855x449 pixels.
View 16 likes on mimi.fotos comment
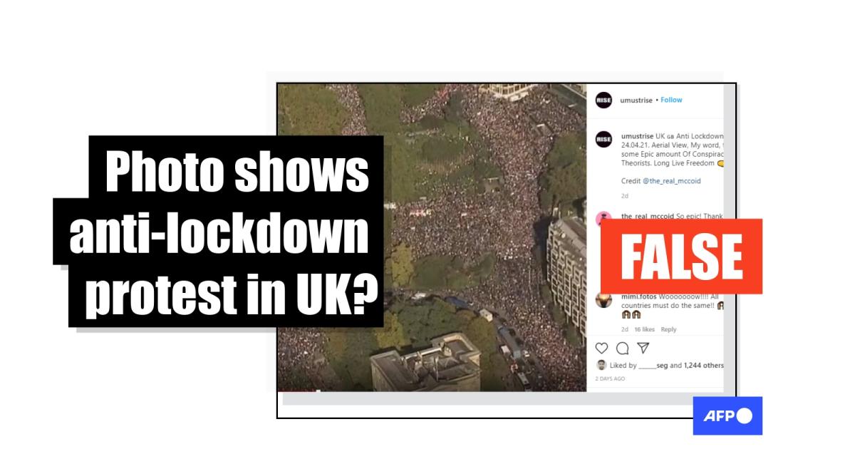coord(644,329)
